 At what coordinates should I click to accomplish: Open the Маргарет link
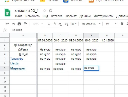18,68
